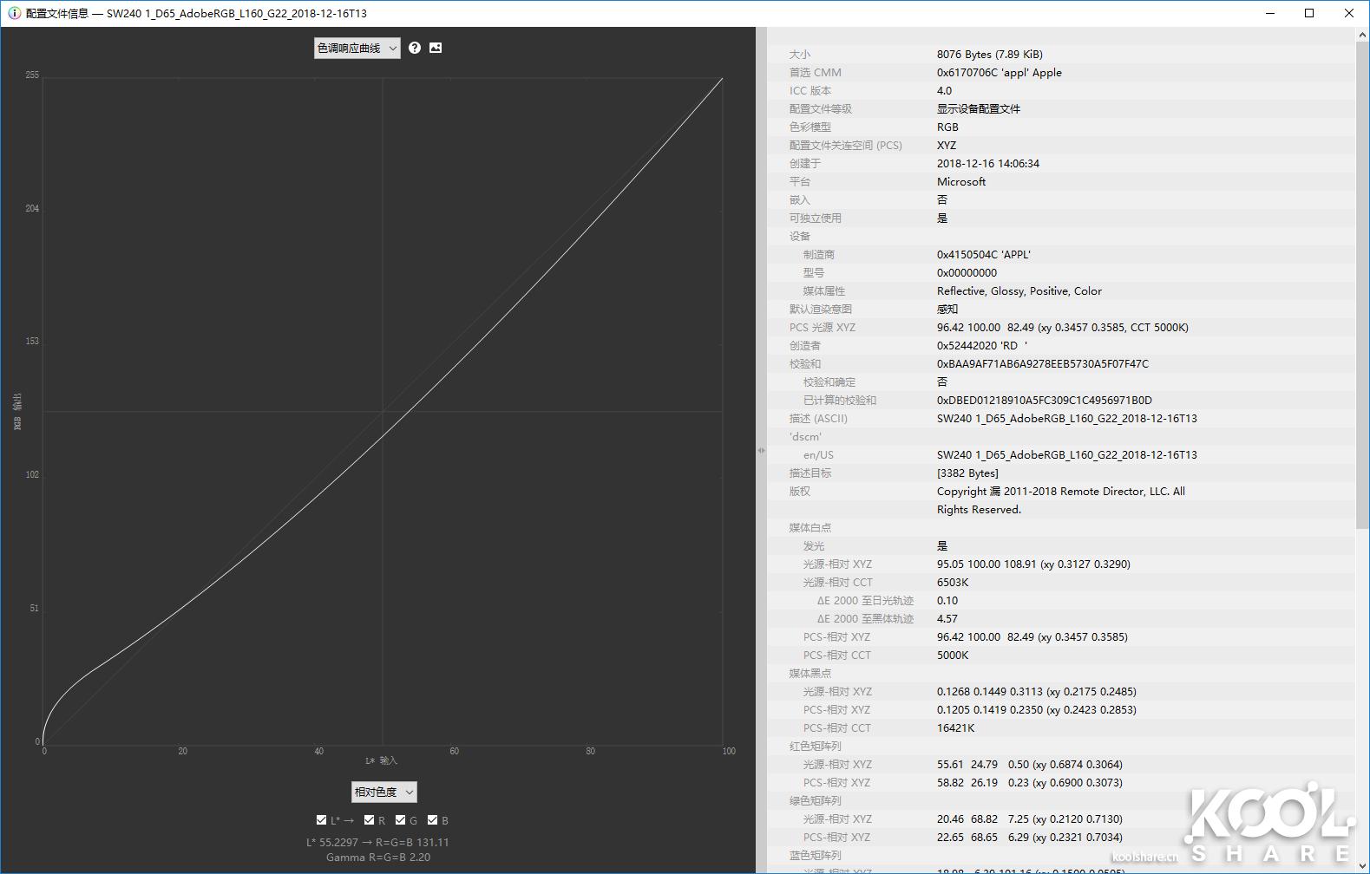Viewport: 1370px width, 874px height.
Task: Toggle the L* checkbox
Action: click(322, 820)
